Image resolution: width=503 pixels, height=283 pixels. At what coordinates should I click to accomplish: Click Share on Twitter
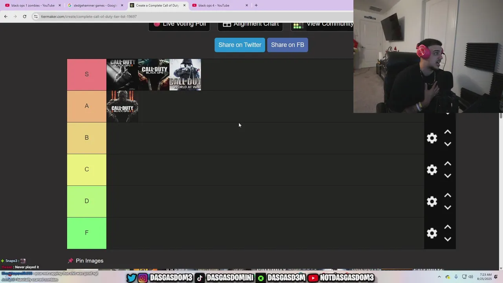(x=240, y=45)
